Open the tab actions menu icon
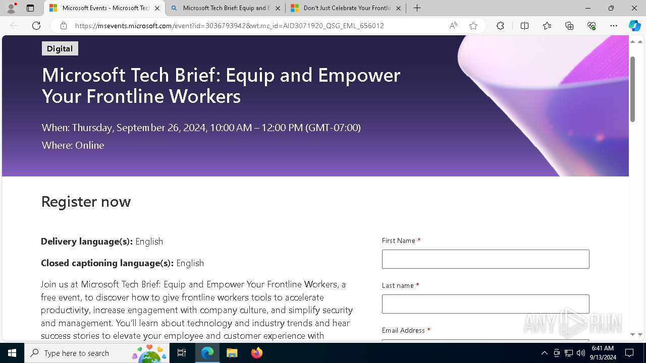646x363 pixels. [x=30, y=8]
